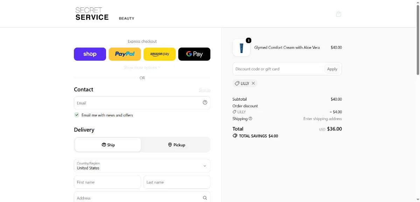The height and width of the screenshot is (202, 420).
Task: Click the quantity badge on product thumbnail
Action: pos(248,41)
